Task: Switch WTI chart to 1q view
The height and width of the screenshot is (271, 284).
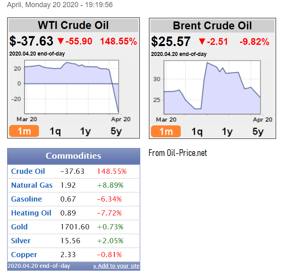Action: [x=55, y=131]
